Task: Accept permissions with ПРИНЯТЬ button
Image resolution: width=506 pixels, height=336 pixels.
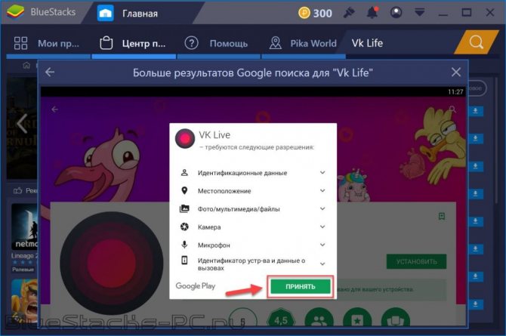Action: point(300,286)
